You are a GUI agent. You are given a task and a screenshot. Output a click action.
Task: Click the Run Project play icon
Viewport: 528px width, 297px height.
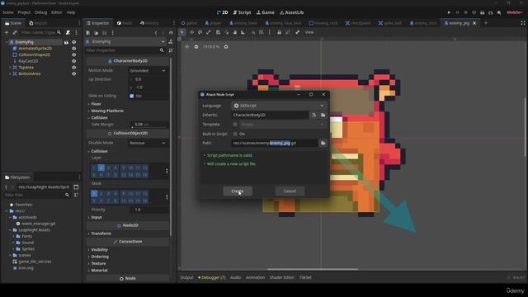pos(449,12)
